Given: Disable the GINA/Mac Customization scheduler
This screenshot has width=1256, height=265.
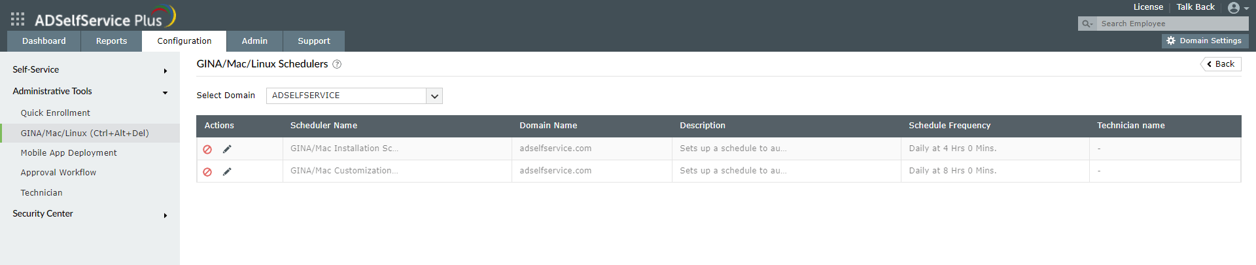Looking at the screenshot, I should 207,172.
